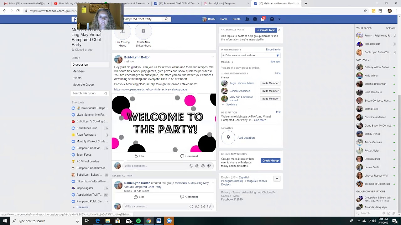The height and width of the screenshot is (225, 401).
Task: Create new group chat icon in chat sidebar
Action: (393, 213)
